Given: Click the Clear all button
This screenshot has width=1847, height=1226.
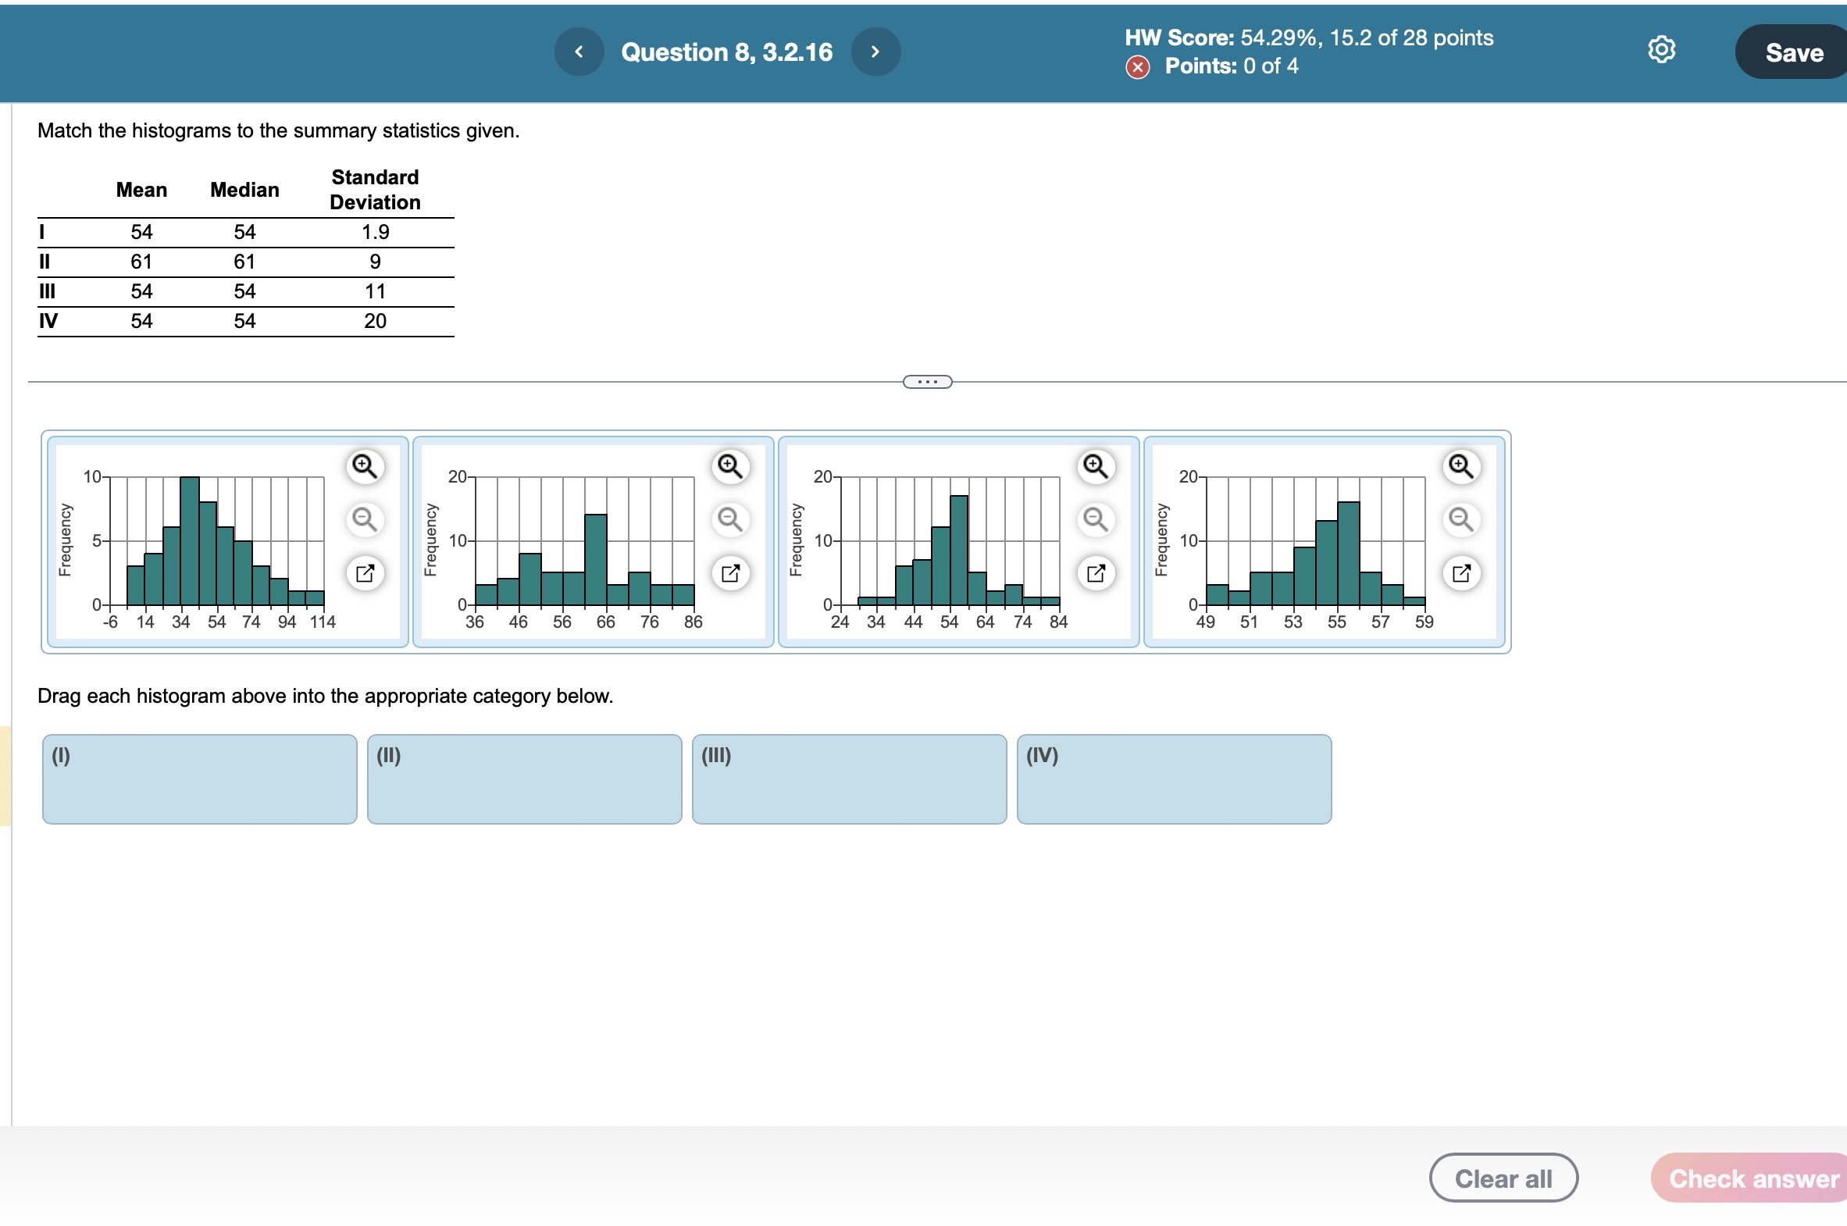Looking at the screenshot, I should pyautogui.click(x=1503, y=1177).
